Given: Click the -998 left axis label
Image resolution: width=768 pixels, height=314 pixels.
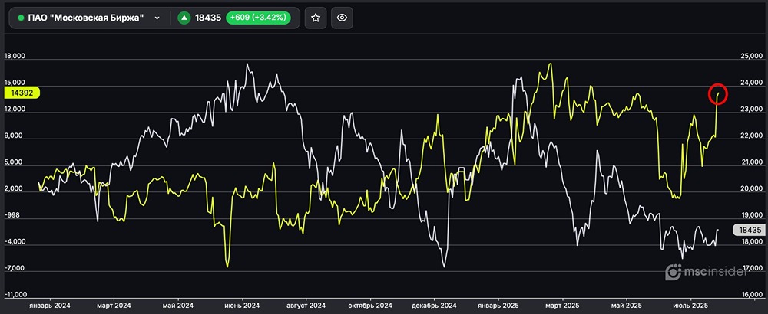Looking at the screenshot, I should click(x=13, y=215).
